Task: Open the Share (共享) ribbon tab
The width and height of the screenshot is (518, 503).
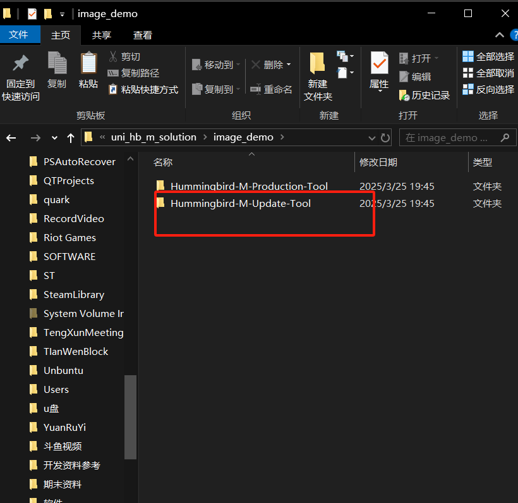Action: pyautogui.click(x=102, y=35)
